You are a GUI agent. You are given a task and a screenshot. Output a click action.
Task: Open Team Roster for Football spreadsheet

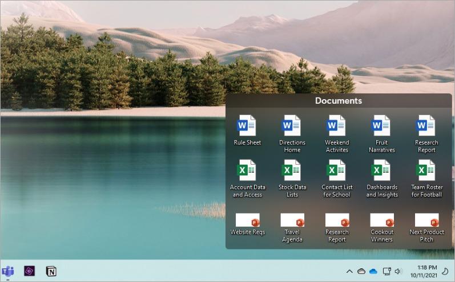(426, 179)
